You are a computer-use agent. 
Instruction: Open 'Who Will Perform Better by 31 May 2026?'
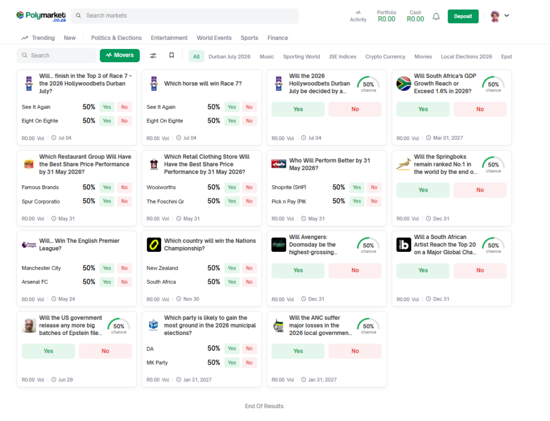[330, 164]
